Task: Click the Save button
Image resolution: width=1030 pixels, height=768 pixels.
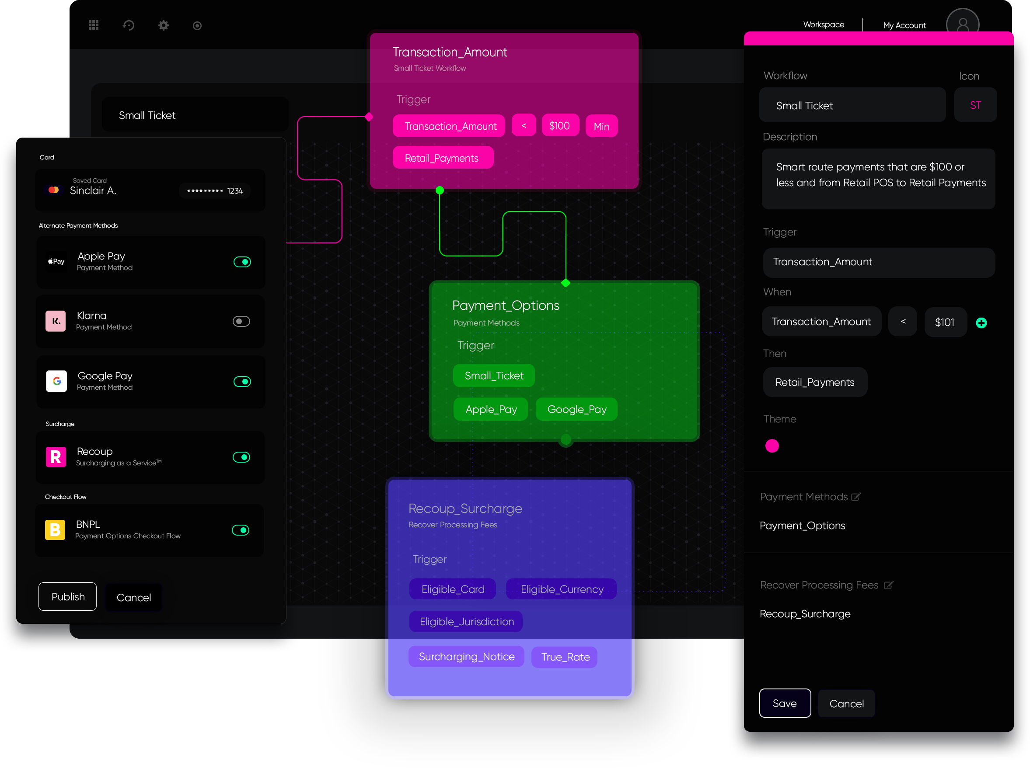Action: [784, 703]
